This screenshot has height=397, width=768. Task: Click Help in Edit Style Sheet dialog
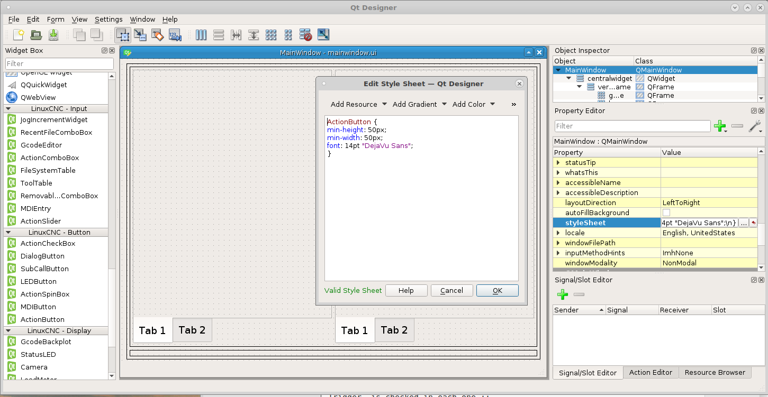tap(406, 290)
